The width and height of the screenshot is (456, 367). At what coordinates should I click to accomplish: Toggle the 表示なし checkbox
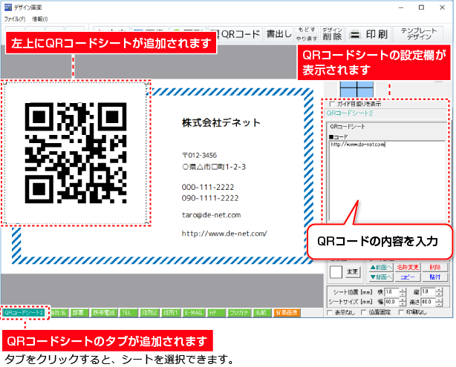pyautogui.click(x=330, y=312)
